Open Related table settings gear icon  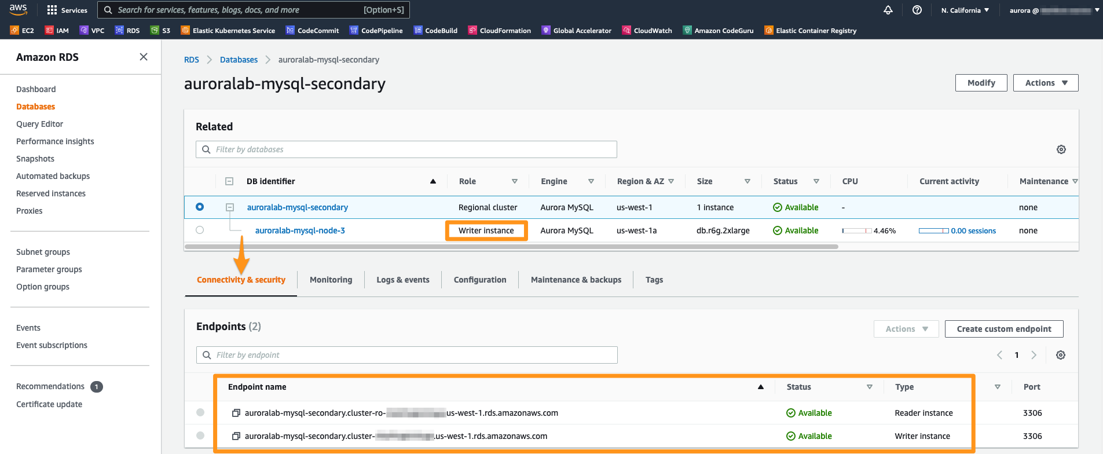(x=1061, y=149)
